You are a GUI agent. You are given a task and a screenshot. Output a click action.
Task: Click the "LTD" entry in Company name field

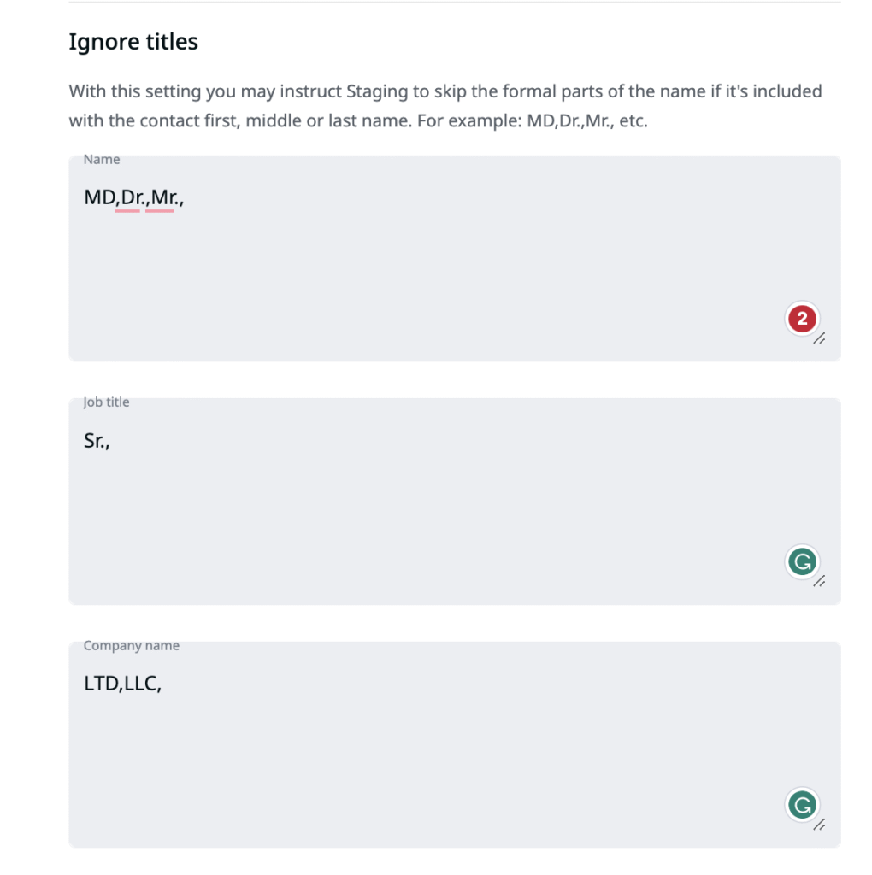click(x=102, y=684)
